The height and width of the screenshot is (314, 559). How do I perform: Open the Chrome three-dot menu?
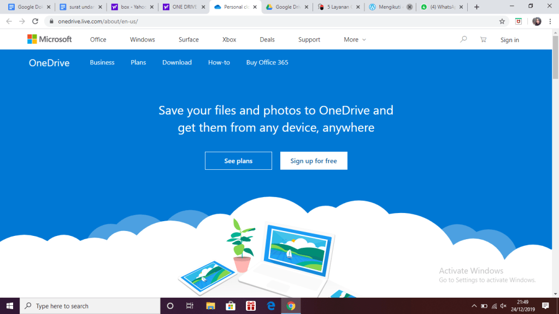point(551,21)
